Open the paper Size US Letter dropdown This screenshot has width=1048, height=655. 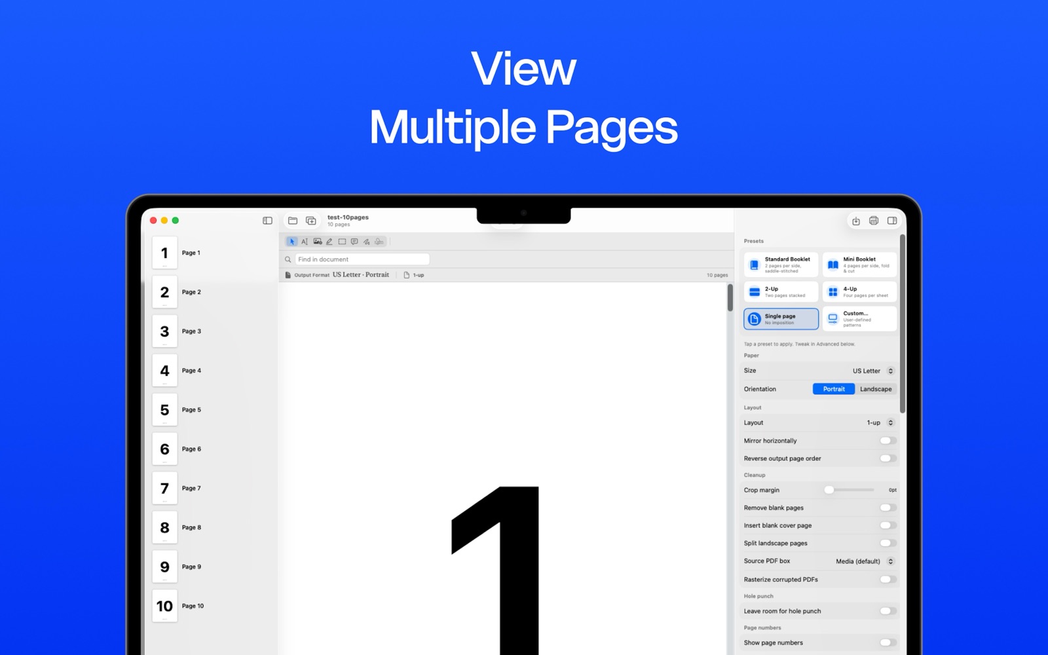(873, 371)
